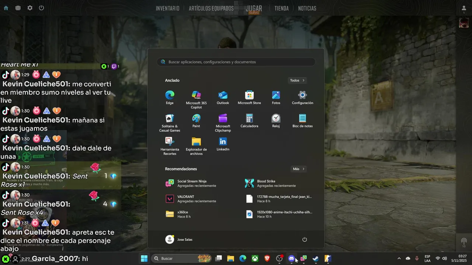Open Calculadora
Viewport: 472px width, 265px height.
pyautogui.click(x=249, y=121)
